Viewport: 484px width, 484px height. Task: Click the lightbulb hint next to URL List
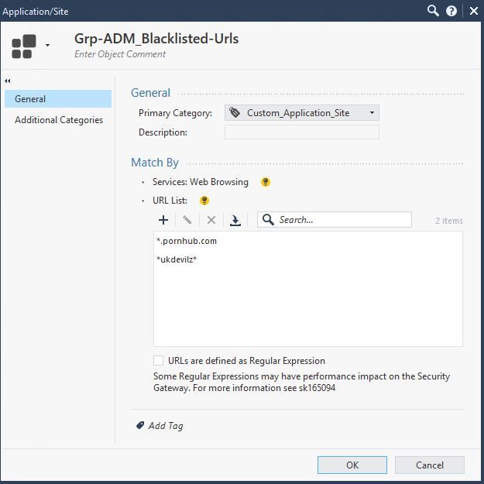click(204, 201)
